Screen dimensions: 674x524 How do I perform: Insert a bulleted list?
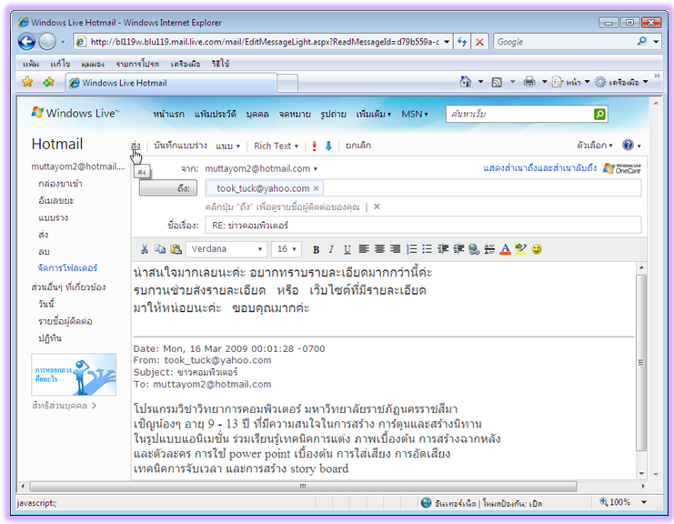click(x=427, y=249)
